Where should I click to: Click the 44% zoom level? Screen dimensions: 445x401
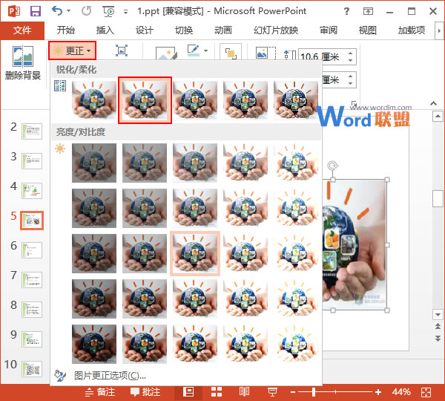tap(401, 392)
